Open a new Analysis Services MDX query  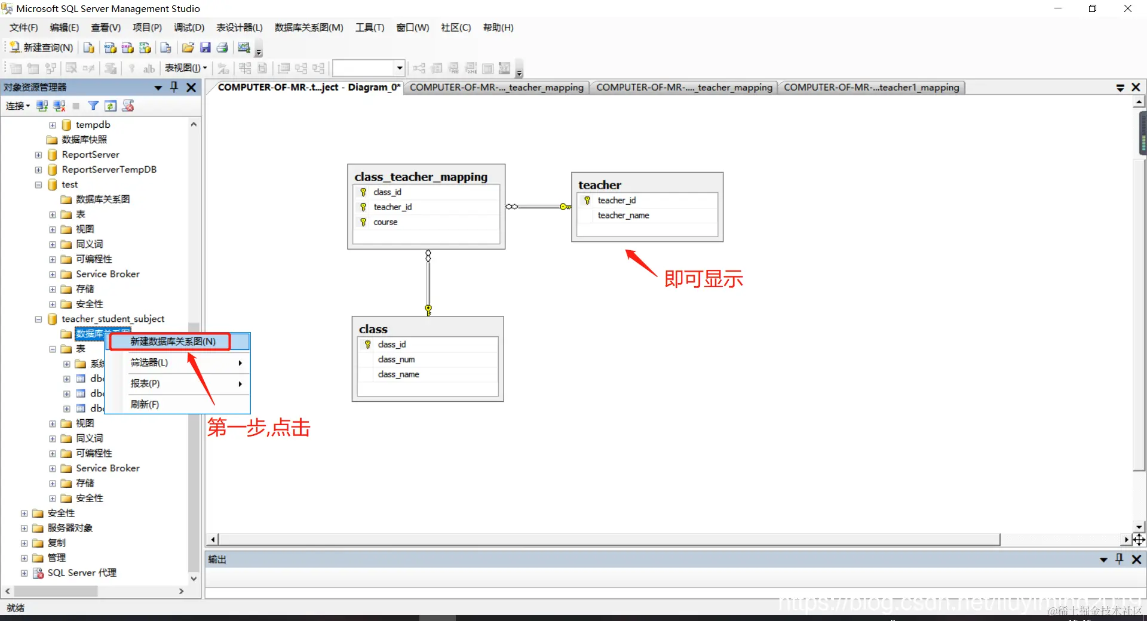click(x=110, y=48)
